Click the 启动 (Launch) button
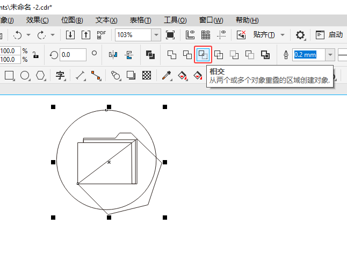The height and width of the screenshot is (253, 347). [329, 34]
